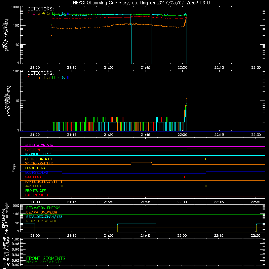Click the BAD_PACKETS flag label
This screenshot has height=269, width=269.
pyautogui.click(x=37, y=195)
